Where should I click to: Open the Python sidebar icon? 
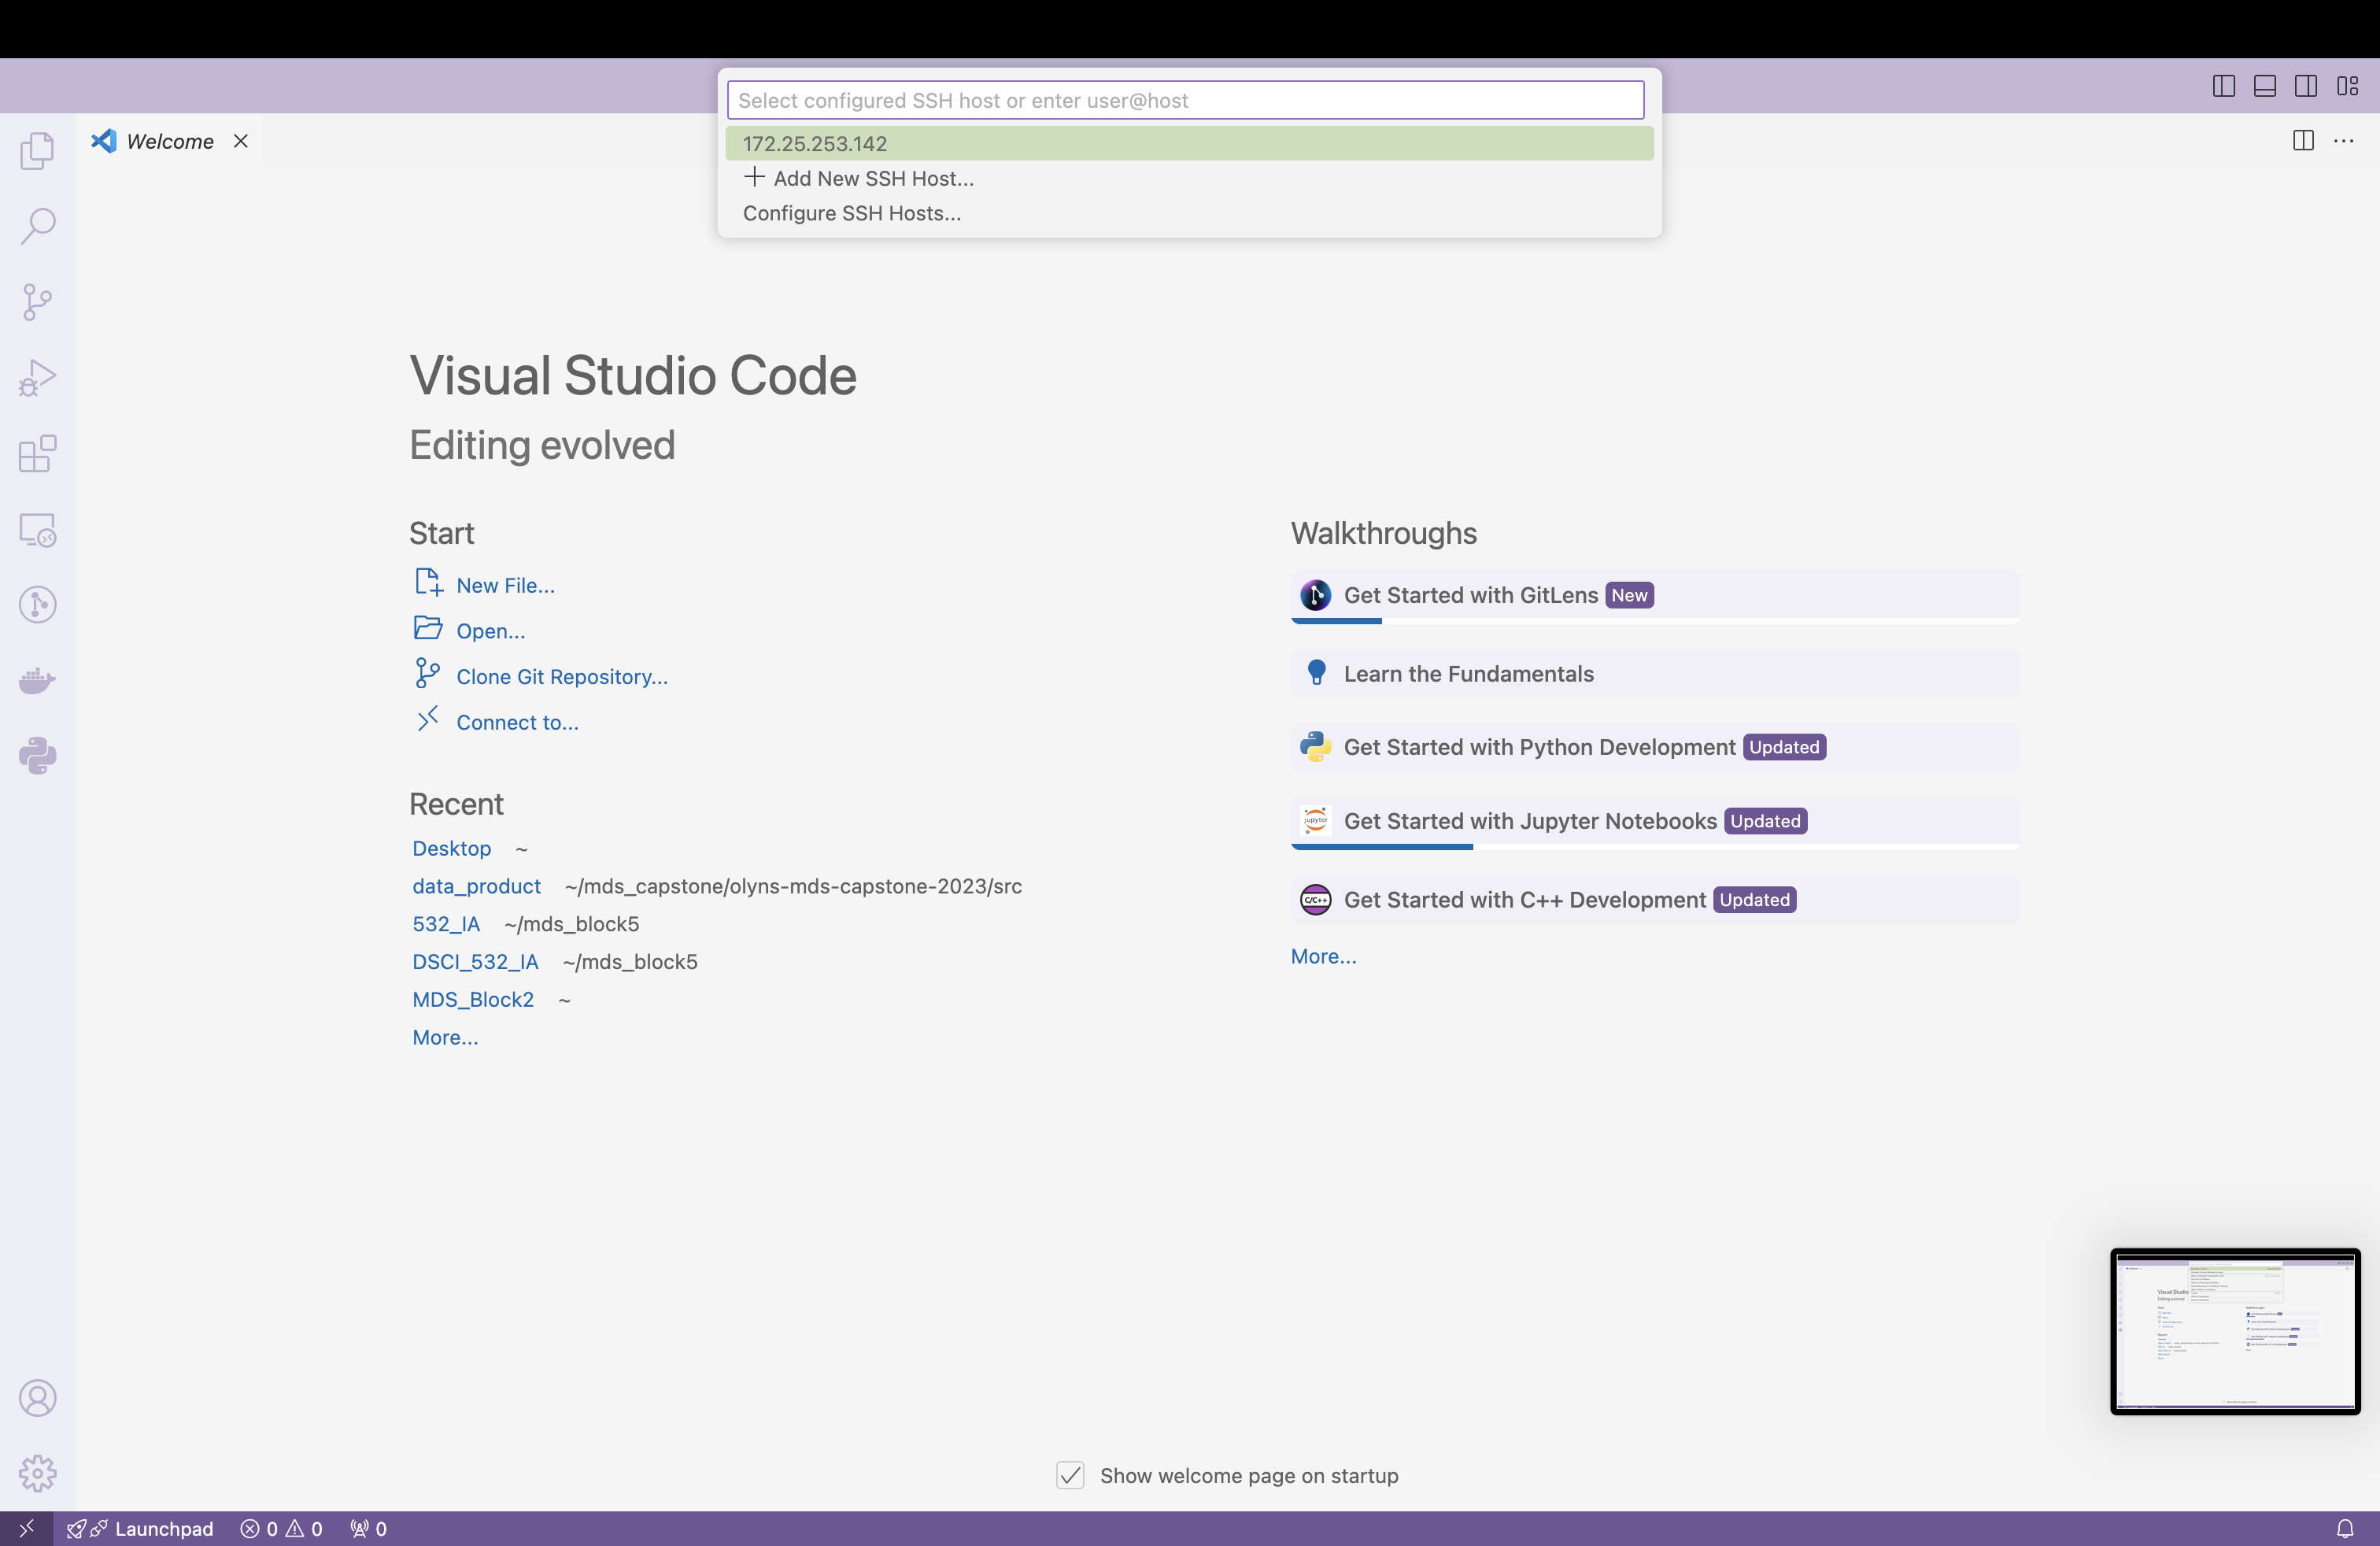(37, 756)
